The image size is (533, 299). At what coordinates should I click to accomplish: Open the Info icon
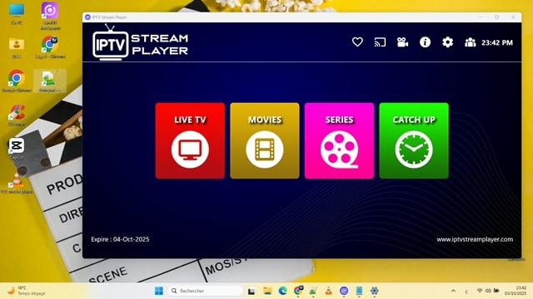tap(425, 42)
